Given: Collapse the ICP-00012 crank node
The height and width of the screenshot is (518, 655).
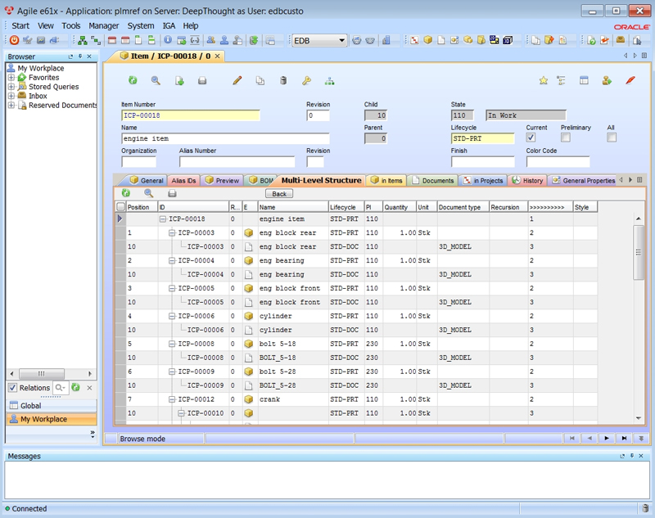Looking at the screenshot, I should click(x=172, y=399).
